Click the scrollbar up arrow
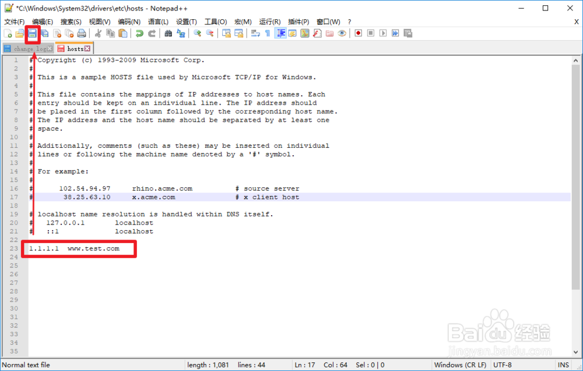Viewport: 583px width, 371px height. pos(575,60)
